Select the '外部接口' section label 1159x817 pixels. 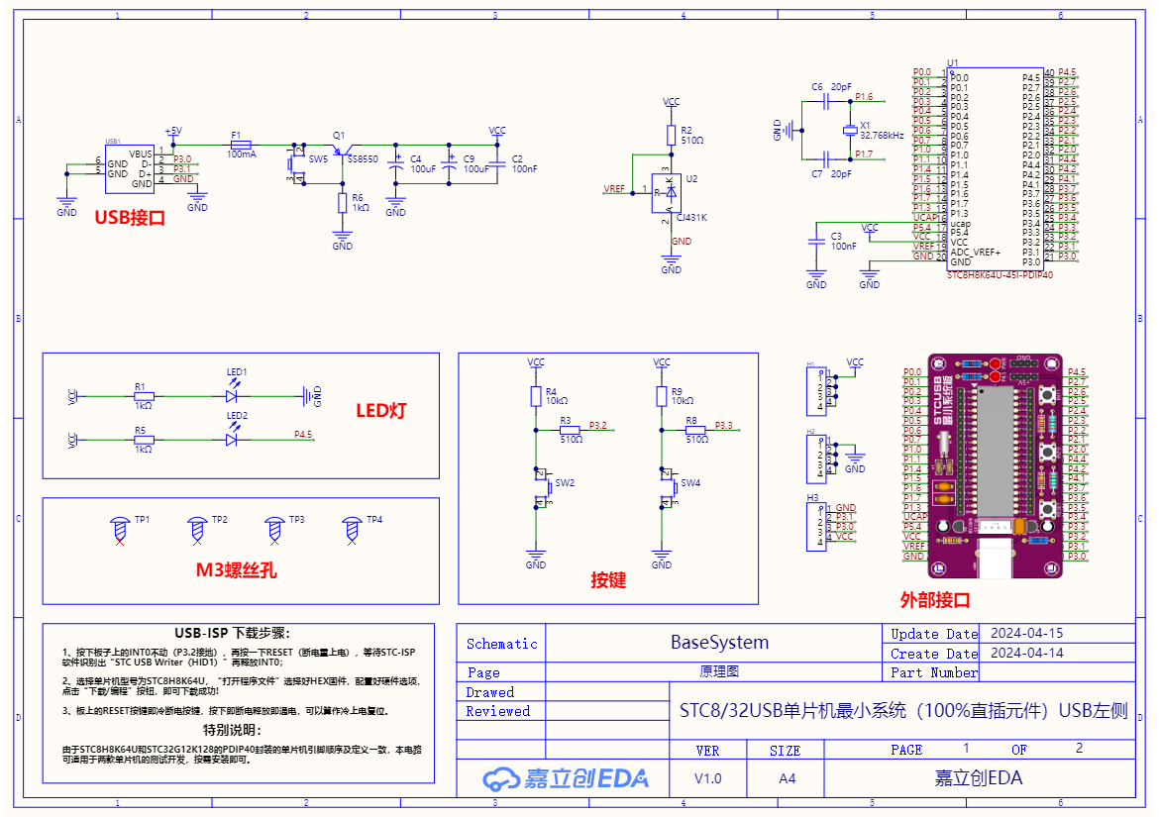point(935,600)
